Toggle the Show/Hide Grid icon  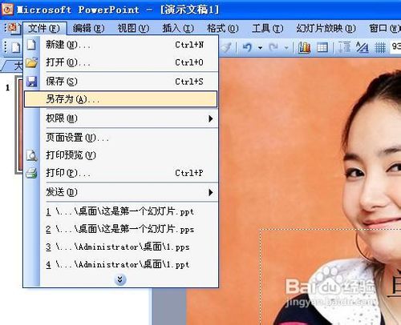click(x=380, y=48)
